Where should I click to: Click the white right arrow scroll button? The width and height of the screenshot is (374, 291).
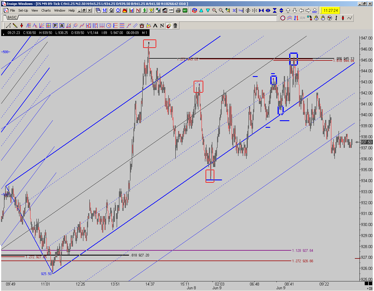[308, 10]
